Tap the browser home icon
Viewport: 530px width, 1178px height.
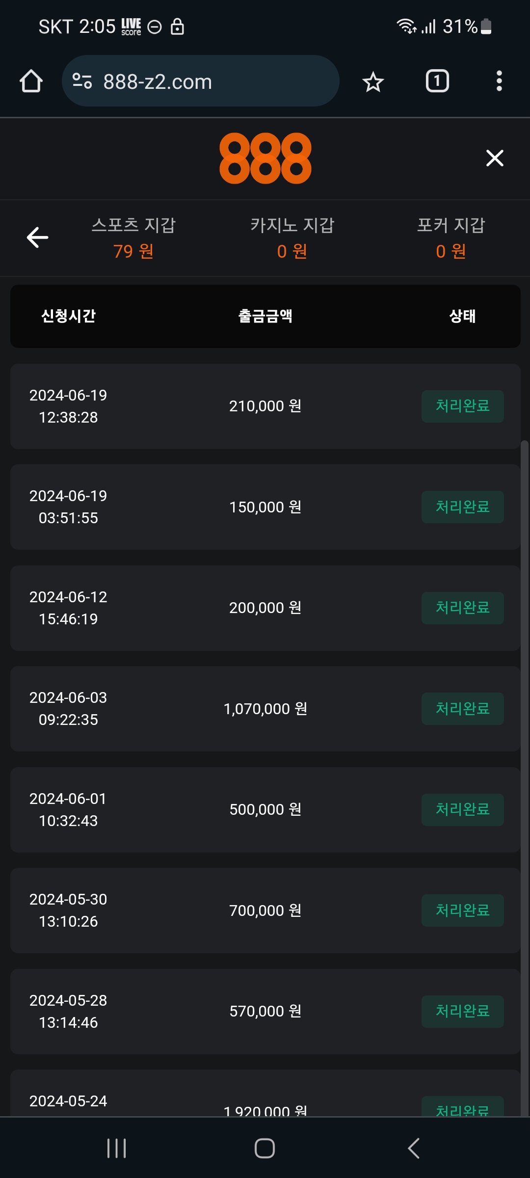pos(31,81)
